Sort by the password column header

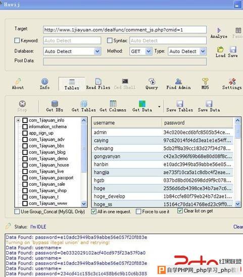tap(197, 123)
